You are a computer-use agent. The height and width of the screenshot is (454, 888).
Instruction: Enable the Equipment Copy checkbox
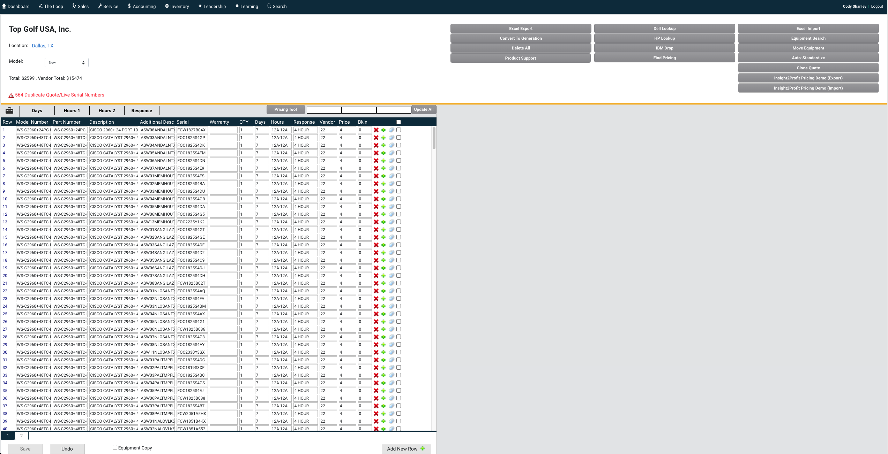(115, 447)
